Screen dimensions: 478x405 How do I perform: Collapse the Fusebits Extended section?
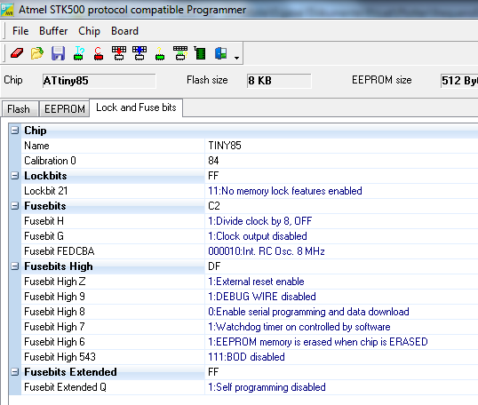tap(14, 372)
